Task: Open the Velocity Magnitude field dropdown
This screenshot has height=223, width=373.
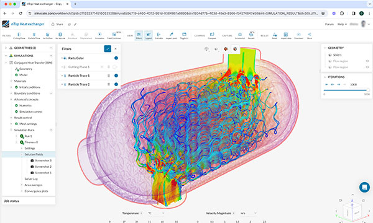Action: pyautogui.click(x=220, y=213)
